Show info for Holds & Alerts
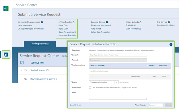The image size is (179, 109). [x=141, y=22]
